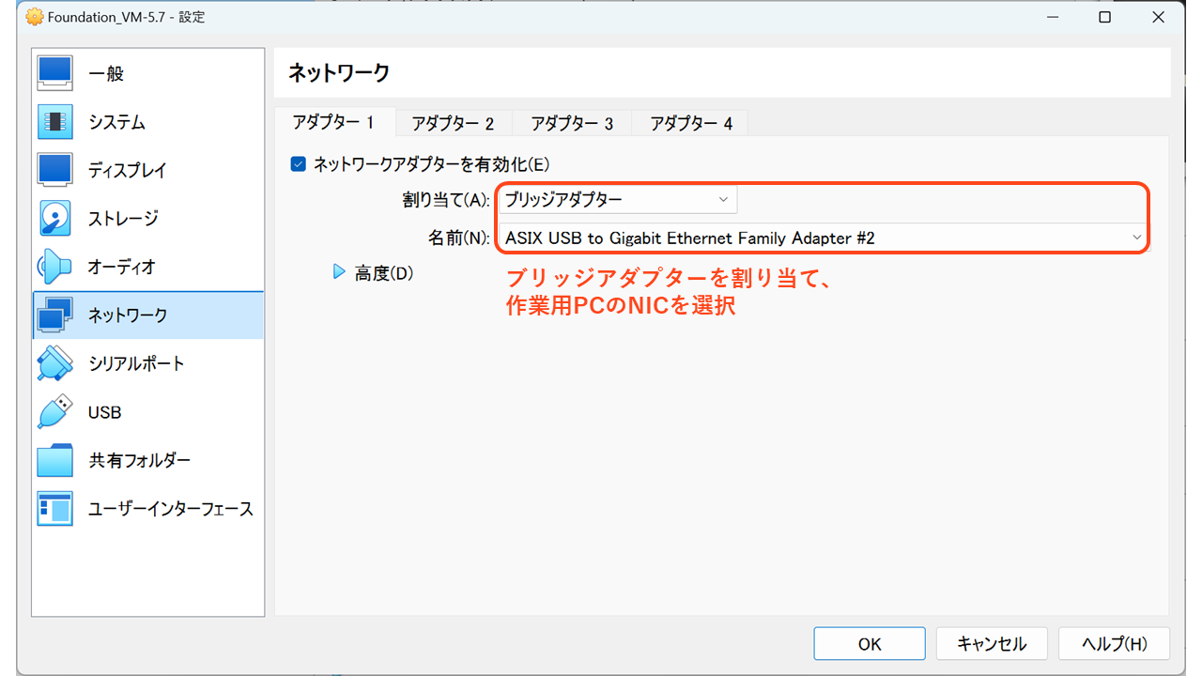Maximize the Foundation_VM-5.7 設定 window
The image size is (1202, 676).
(x=1105, y=17)
